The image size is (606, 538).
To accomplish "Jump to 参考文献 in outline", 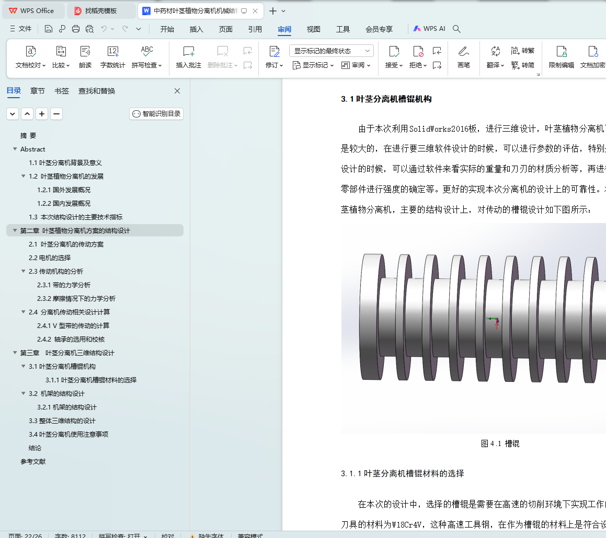I will tap(33, 462).
